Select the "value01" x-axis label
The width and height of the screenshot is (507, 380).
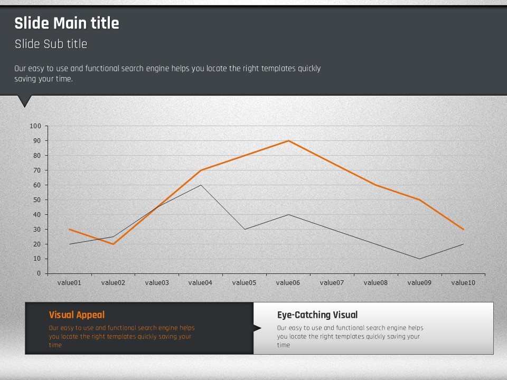tap(69, 283)
